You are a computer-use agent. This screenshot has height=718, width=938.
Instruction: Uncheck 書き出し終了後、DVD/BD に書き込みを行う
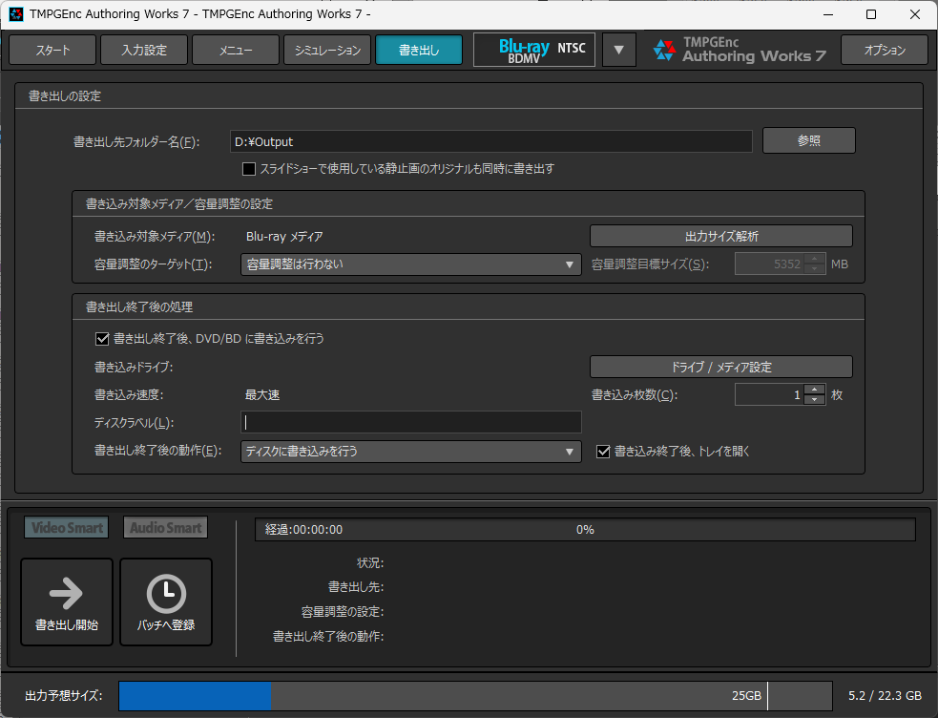click(103, 338)
